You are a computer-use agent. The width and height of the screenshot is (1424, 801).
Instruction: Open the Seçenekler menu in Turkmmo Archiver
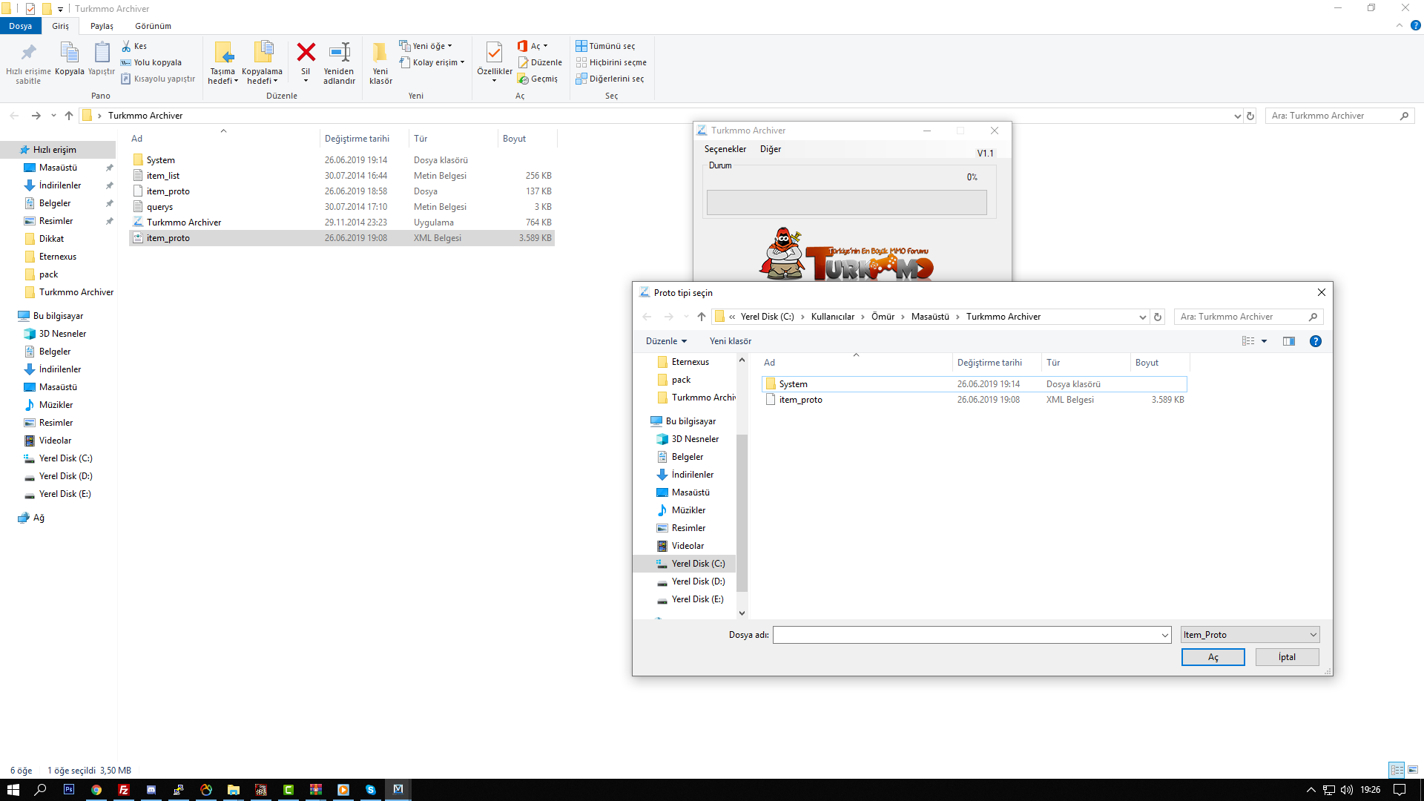click(725, 149)
